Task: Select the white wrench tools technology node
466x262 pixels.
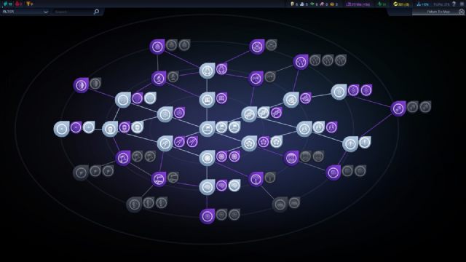Action: pyautogui.click(x=165, y=143)
